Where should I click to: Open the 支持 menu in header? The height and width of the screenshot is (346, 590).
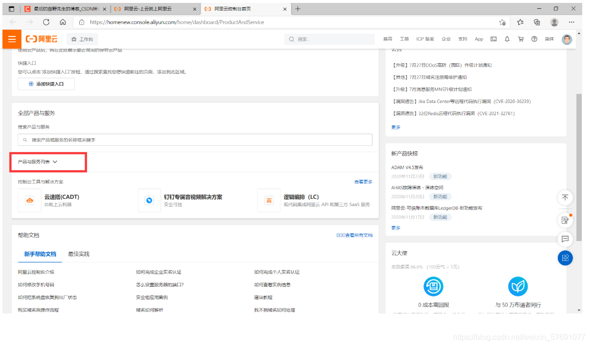coord(462,39)
